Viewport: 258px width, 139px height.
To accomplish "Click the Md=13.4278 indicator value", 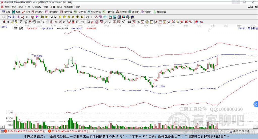I will (x=62, y=28).
